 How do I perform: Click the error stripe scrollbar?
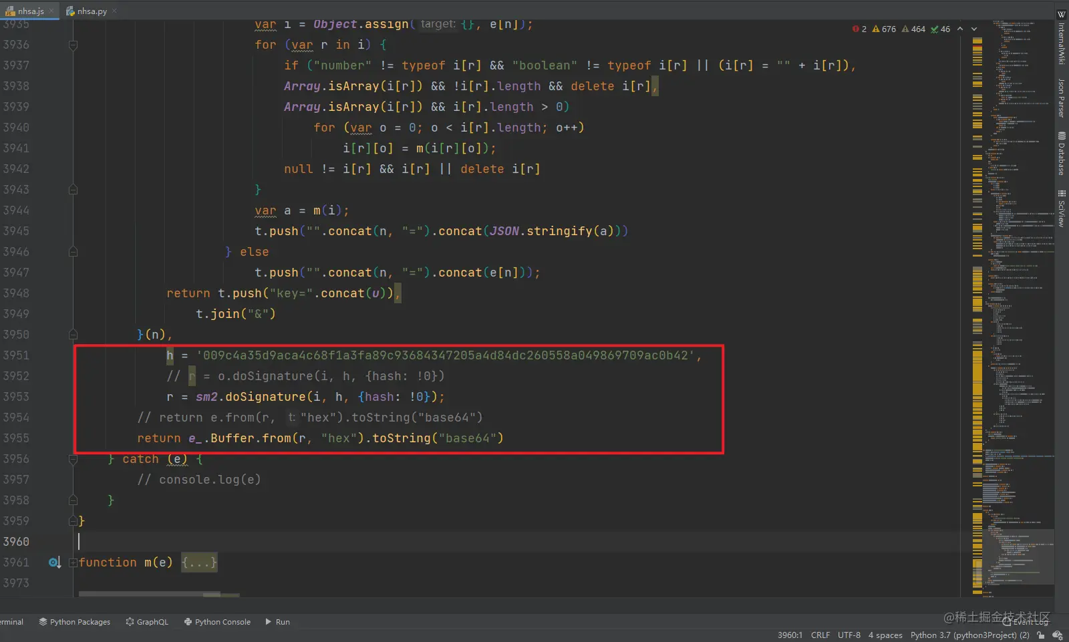977,307
